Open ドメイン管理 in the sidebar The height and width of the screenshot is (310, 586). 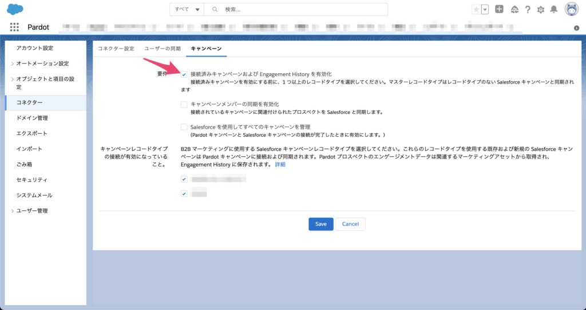pos(32,118)
